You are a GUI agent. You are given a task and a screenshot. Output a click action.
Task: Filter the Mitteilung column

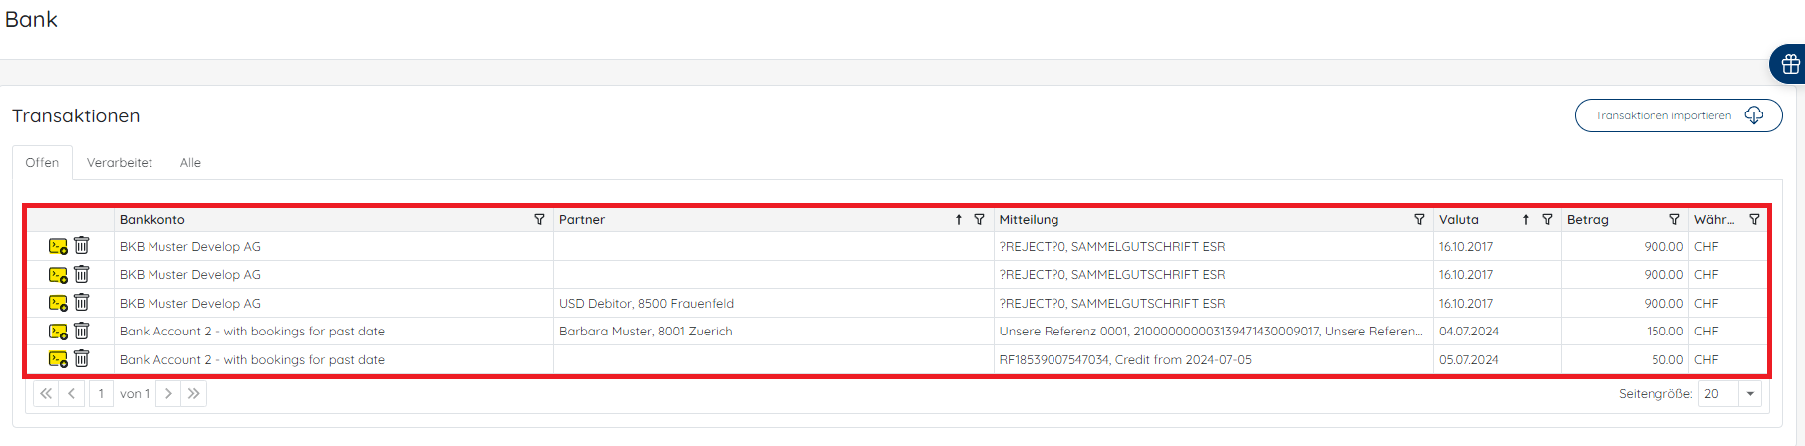click(x=1419, y=219)
